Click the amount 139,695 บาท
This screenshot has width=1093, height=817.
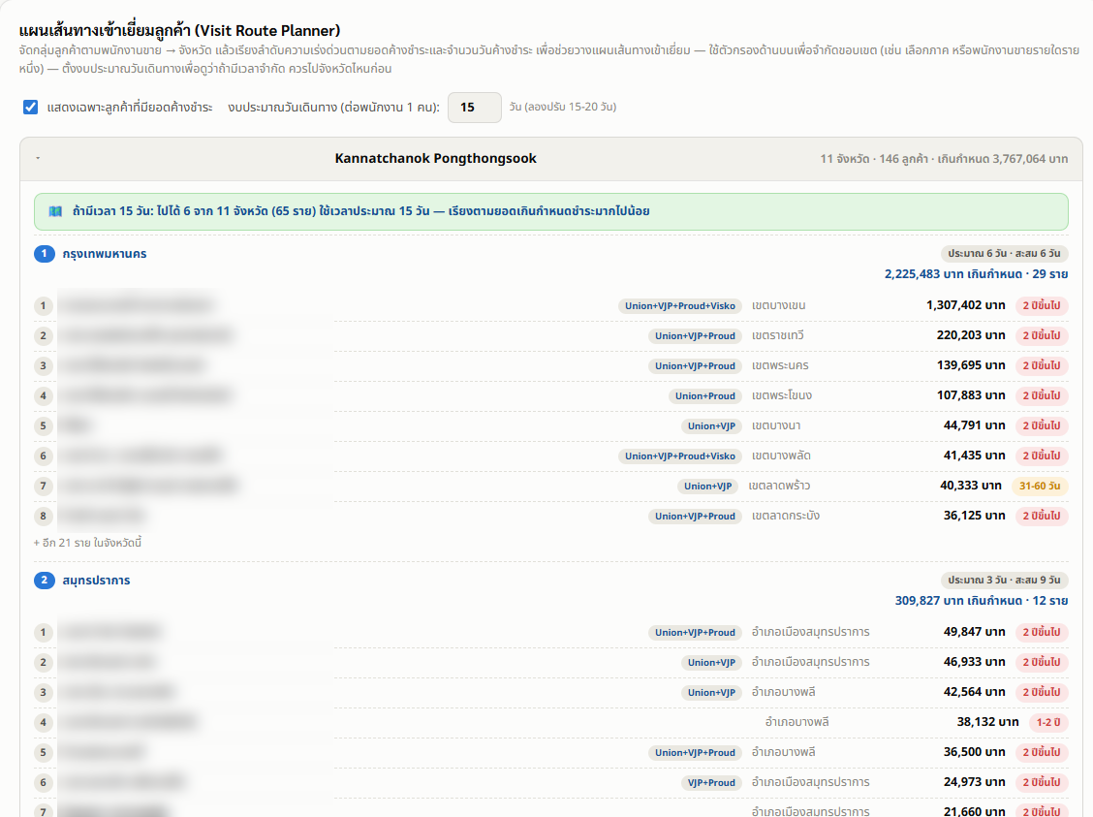click(x=971, y=365)
